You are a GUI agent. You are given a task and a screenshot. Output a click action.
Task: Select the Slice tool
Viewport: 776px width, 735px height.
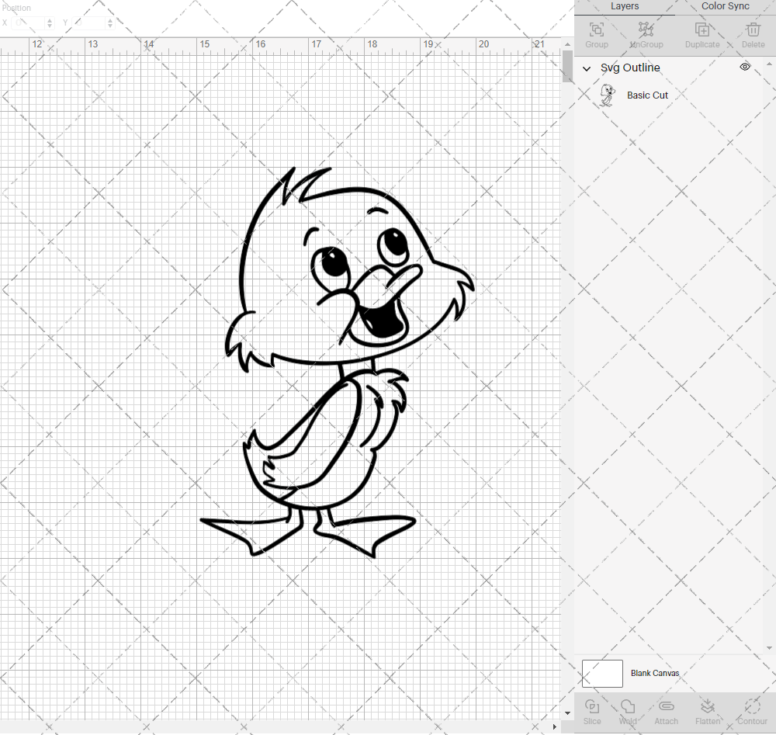[592, 711]
